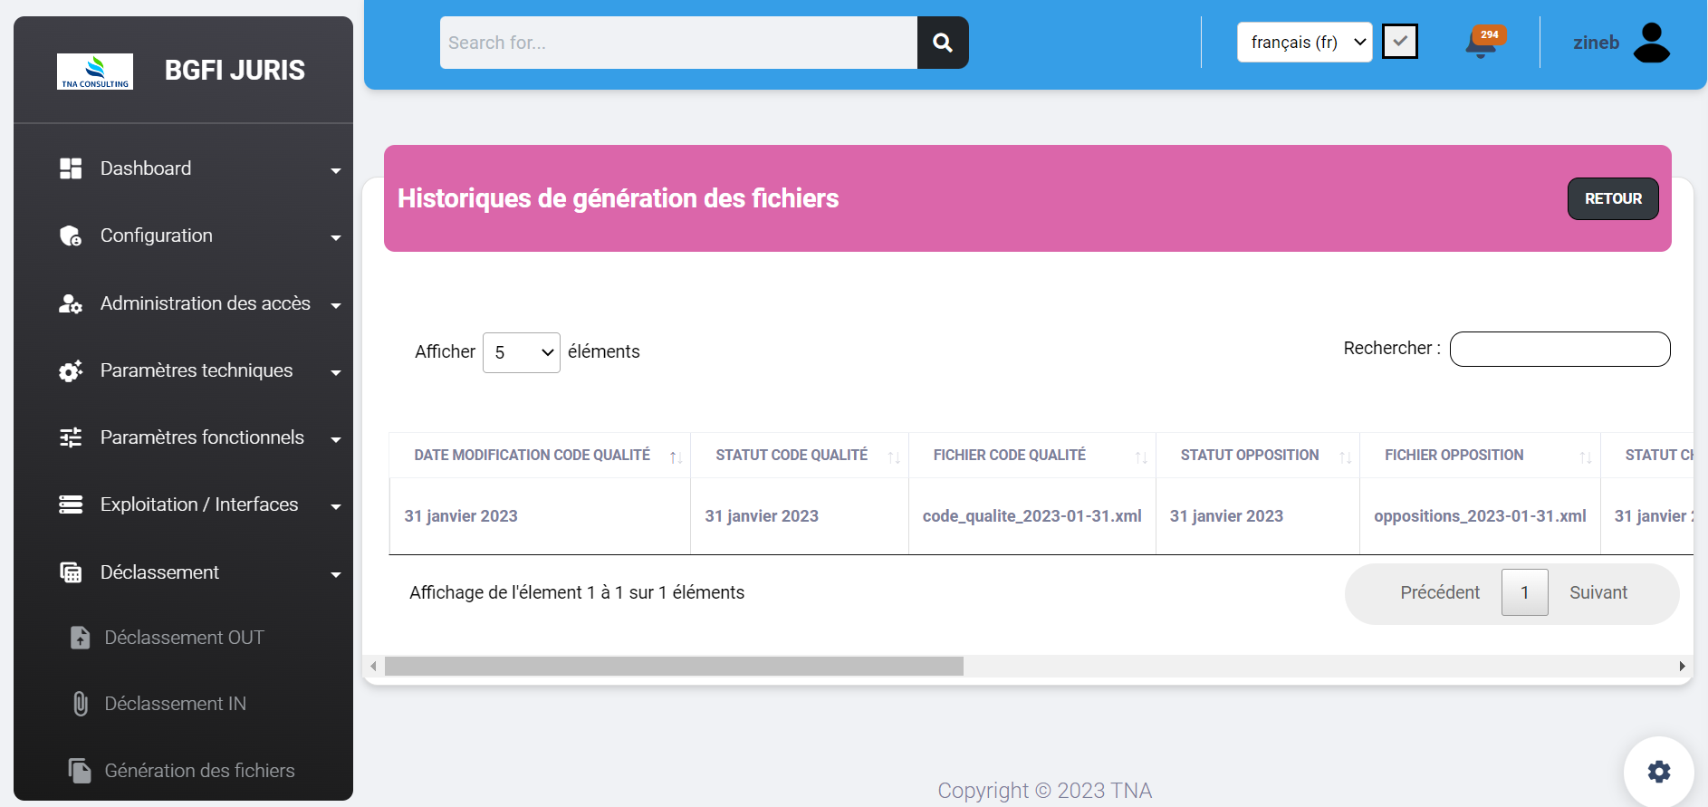Open the floating settings gear button
Image resolution: width=1708 pixels, height=807 pixels.
tap(1658, 771)
